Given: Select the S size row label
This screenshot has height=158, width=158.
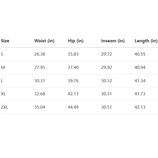Looking at the screenshot, I should [x=2, y=54].
